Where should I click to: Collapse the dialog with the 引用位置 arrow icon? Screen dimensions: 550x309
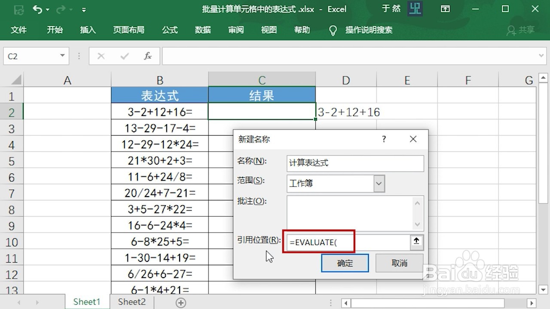416,242
